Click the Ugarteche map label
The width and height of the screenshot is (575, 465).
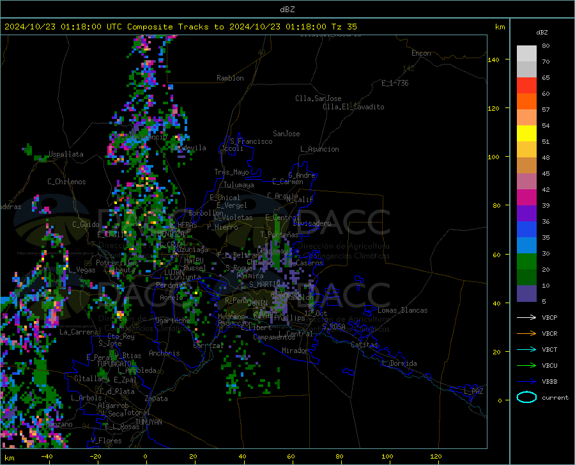(172, 320)
